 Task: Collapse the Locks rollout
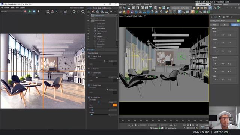pyautogui.click(x=211, y=28)
